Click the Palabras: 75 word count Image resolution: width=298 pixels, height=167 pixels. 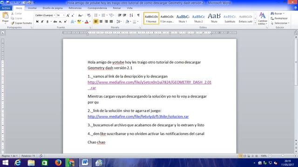(28, 156)
